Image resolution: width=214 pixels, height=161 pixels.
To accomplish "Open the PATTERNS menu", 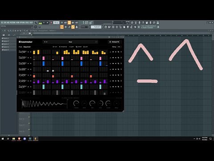I will [x=13, y=22].
